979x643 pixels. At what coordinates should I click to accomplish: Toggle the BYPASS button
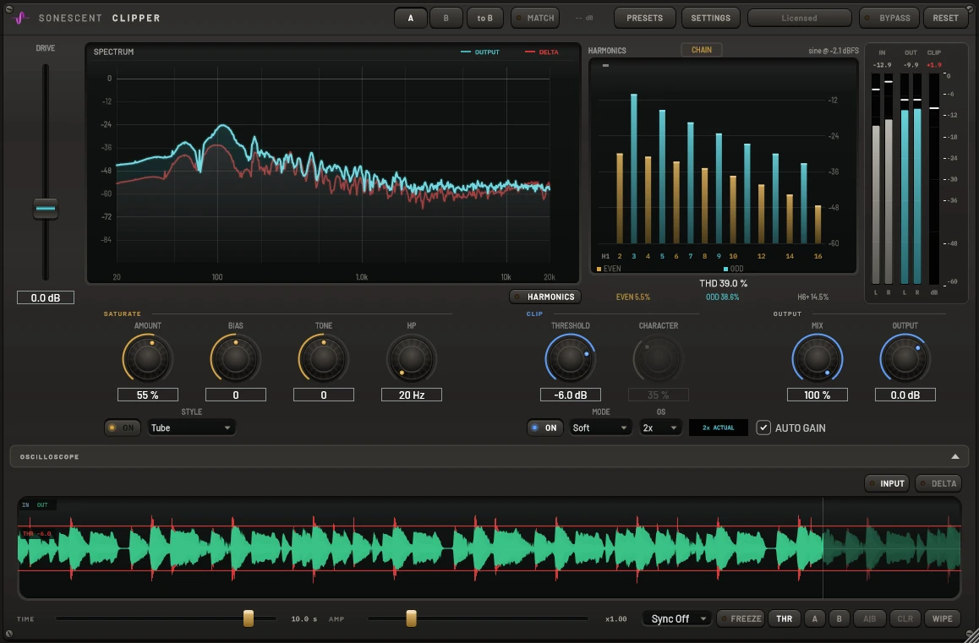[x=889, y=18]
